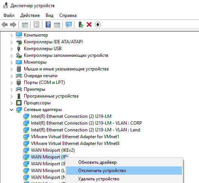Screen dimensions: 199x183
Task: Click the IDE ATA/ATAPI controllers icon
Action: (19, 42)
